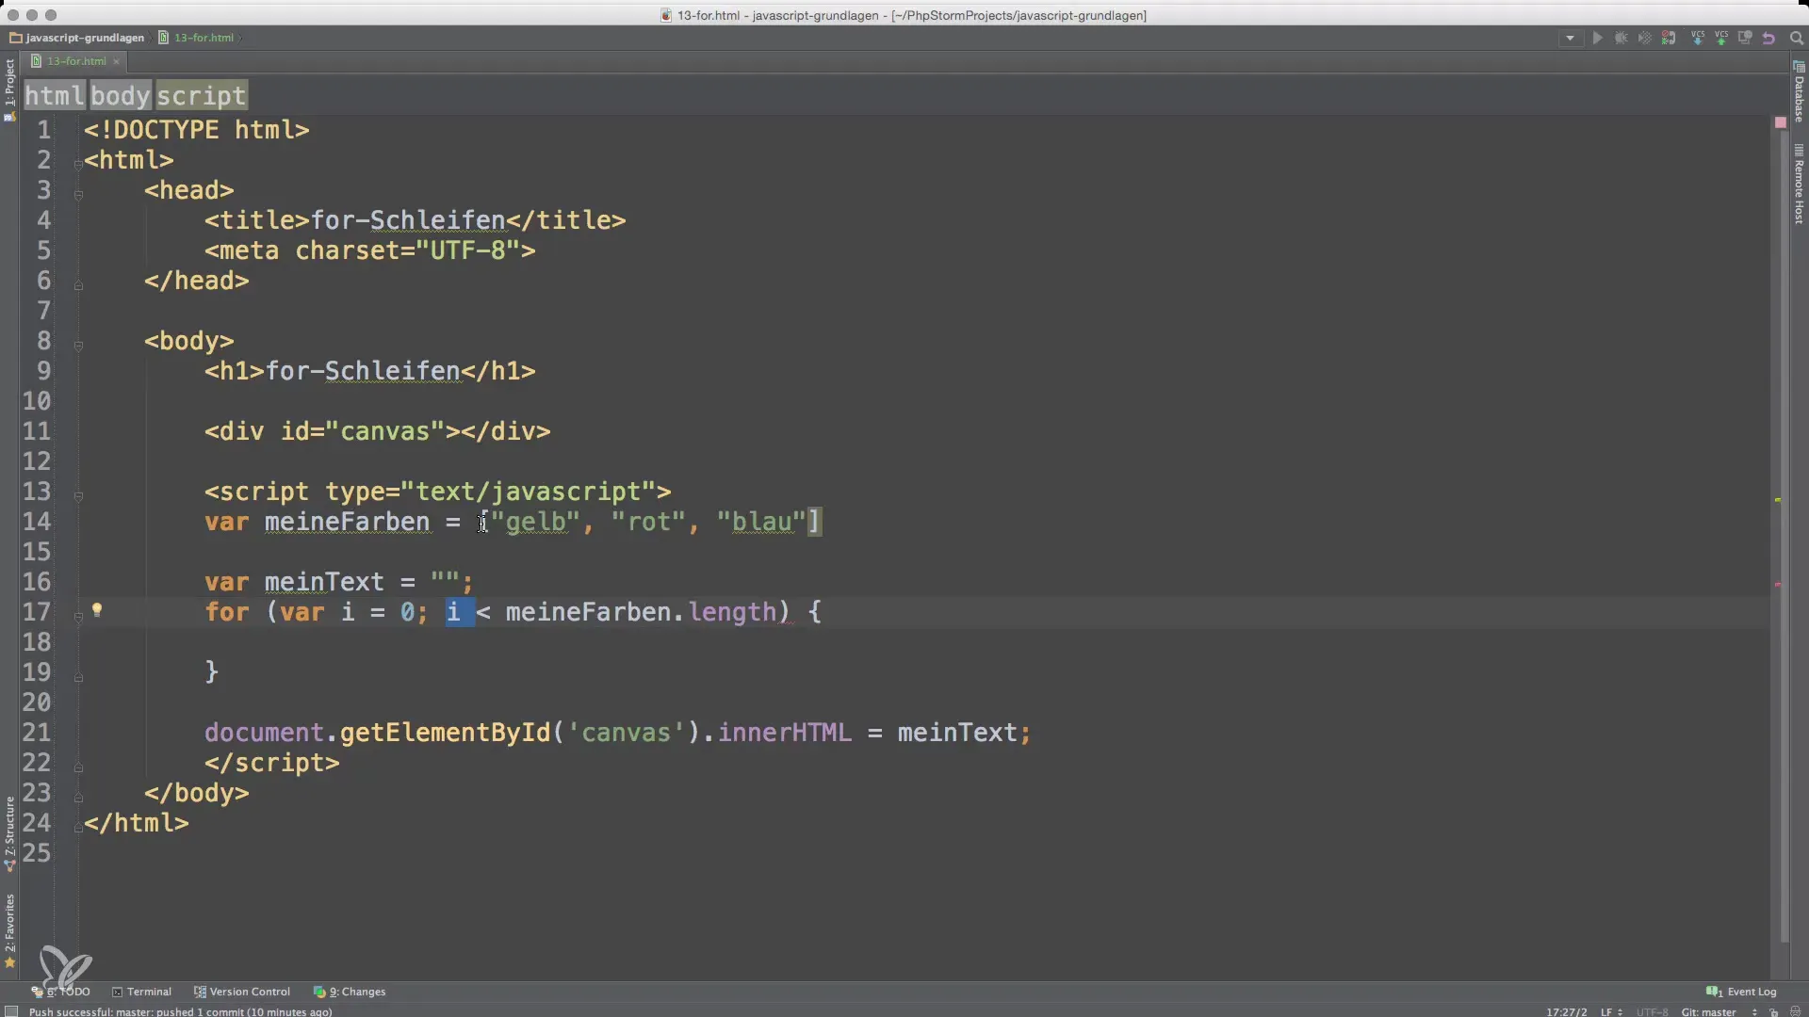Open the Favorites tool window
The width and height of the screenshot is (1809, 1017).
tap(9, 930)
